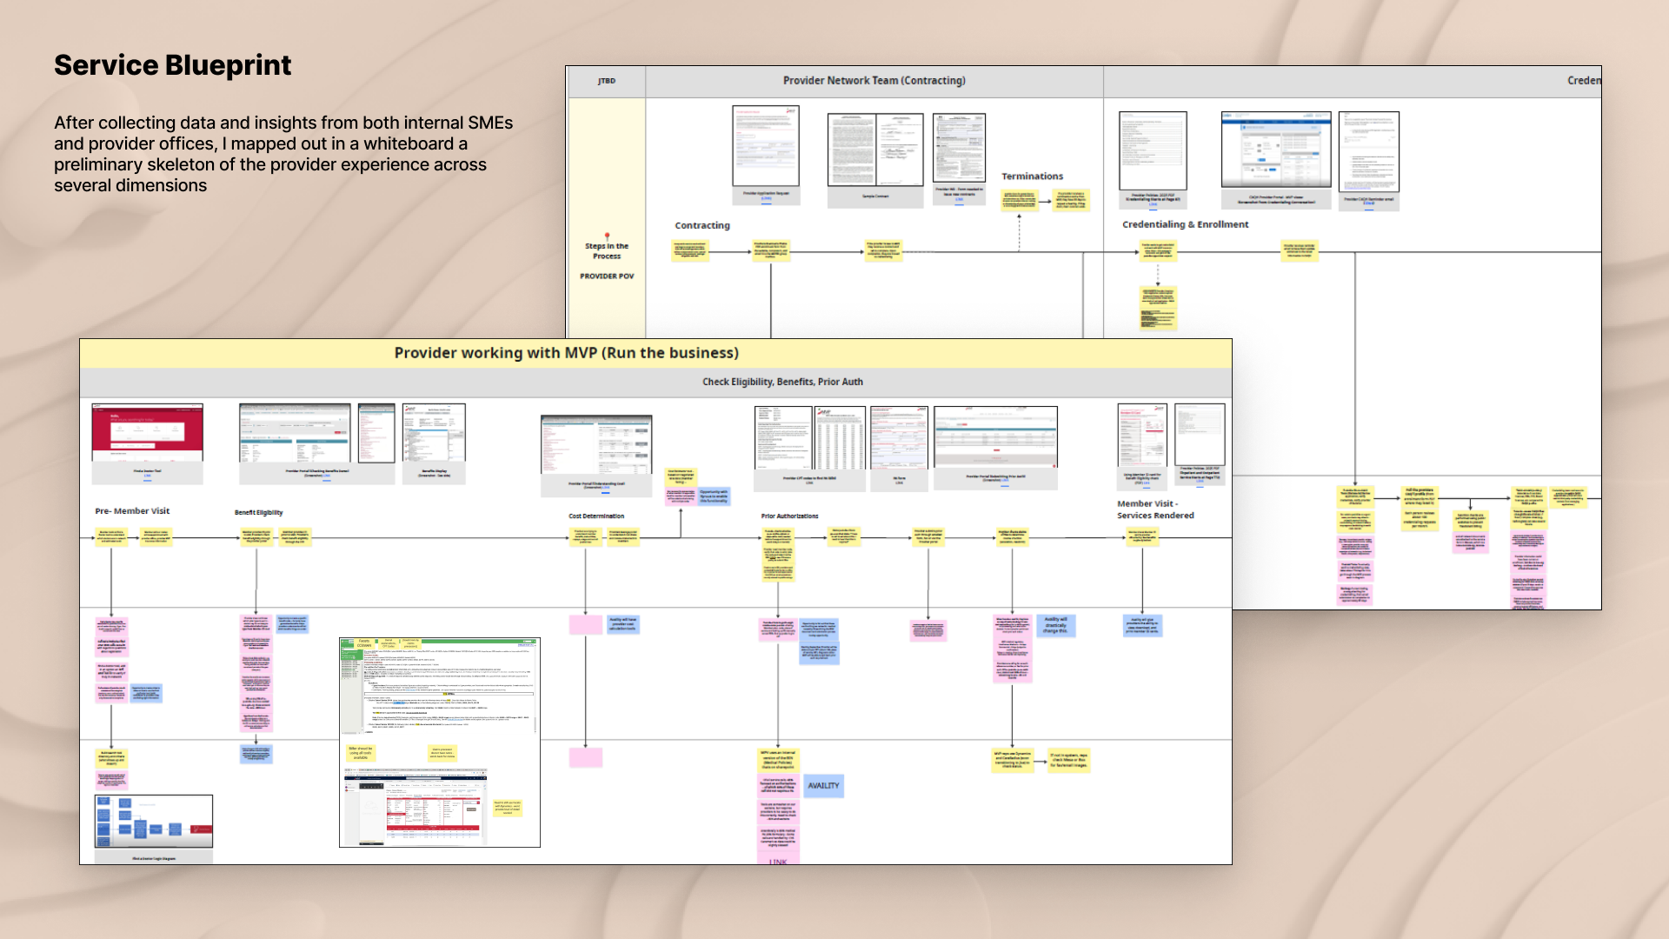The height and width of the screenshot is (939, 1669).
Task: Click the red pin icon above Steps in the Process
Action: [607, 236]
